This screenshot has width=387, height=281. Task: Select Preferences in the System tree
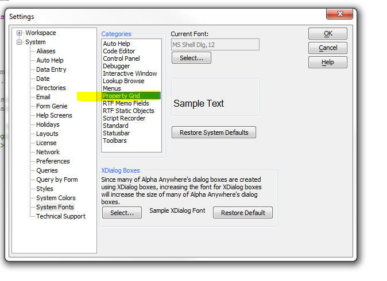[x=53, y=161]
